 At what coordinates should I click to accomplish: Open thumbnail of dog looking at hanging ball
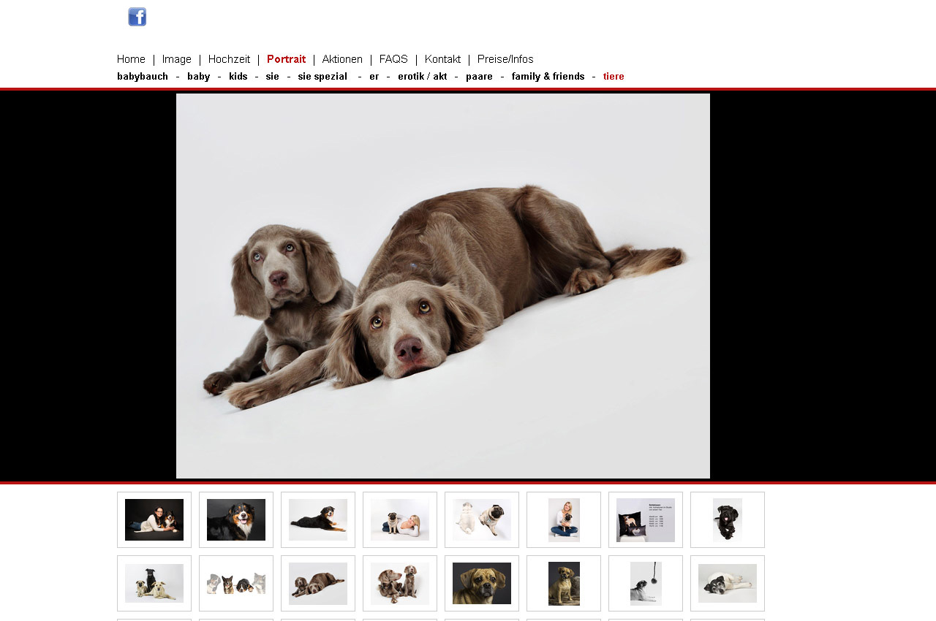[x=646, y=583]
